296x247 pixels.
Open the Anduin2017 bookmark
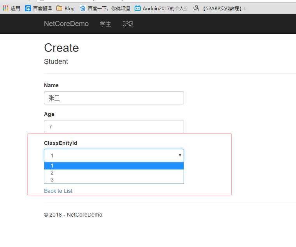[161, 8]
